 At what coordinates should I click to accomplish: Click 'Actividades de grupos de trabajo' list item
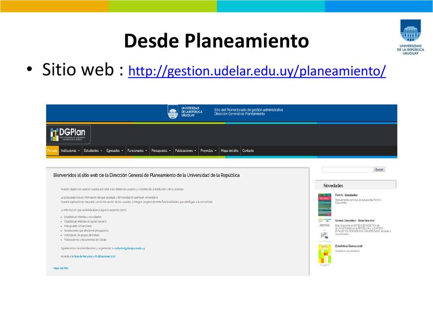point(82,235)
